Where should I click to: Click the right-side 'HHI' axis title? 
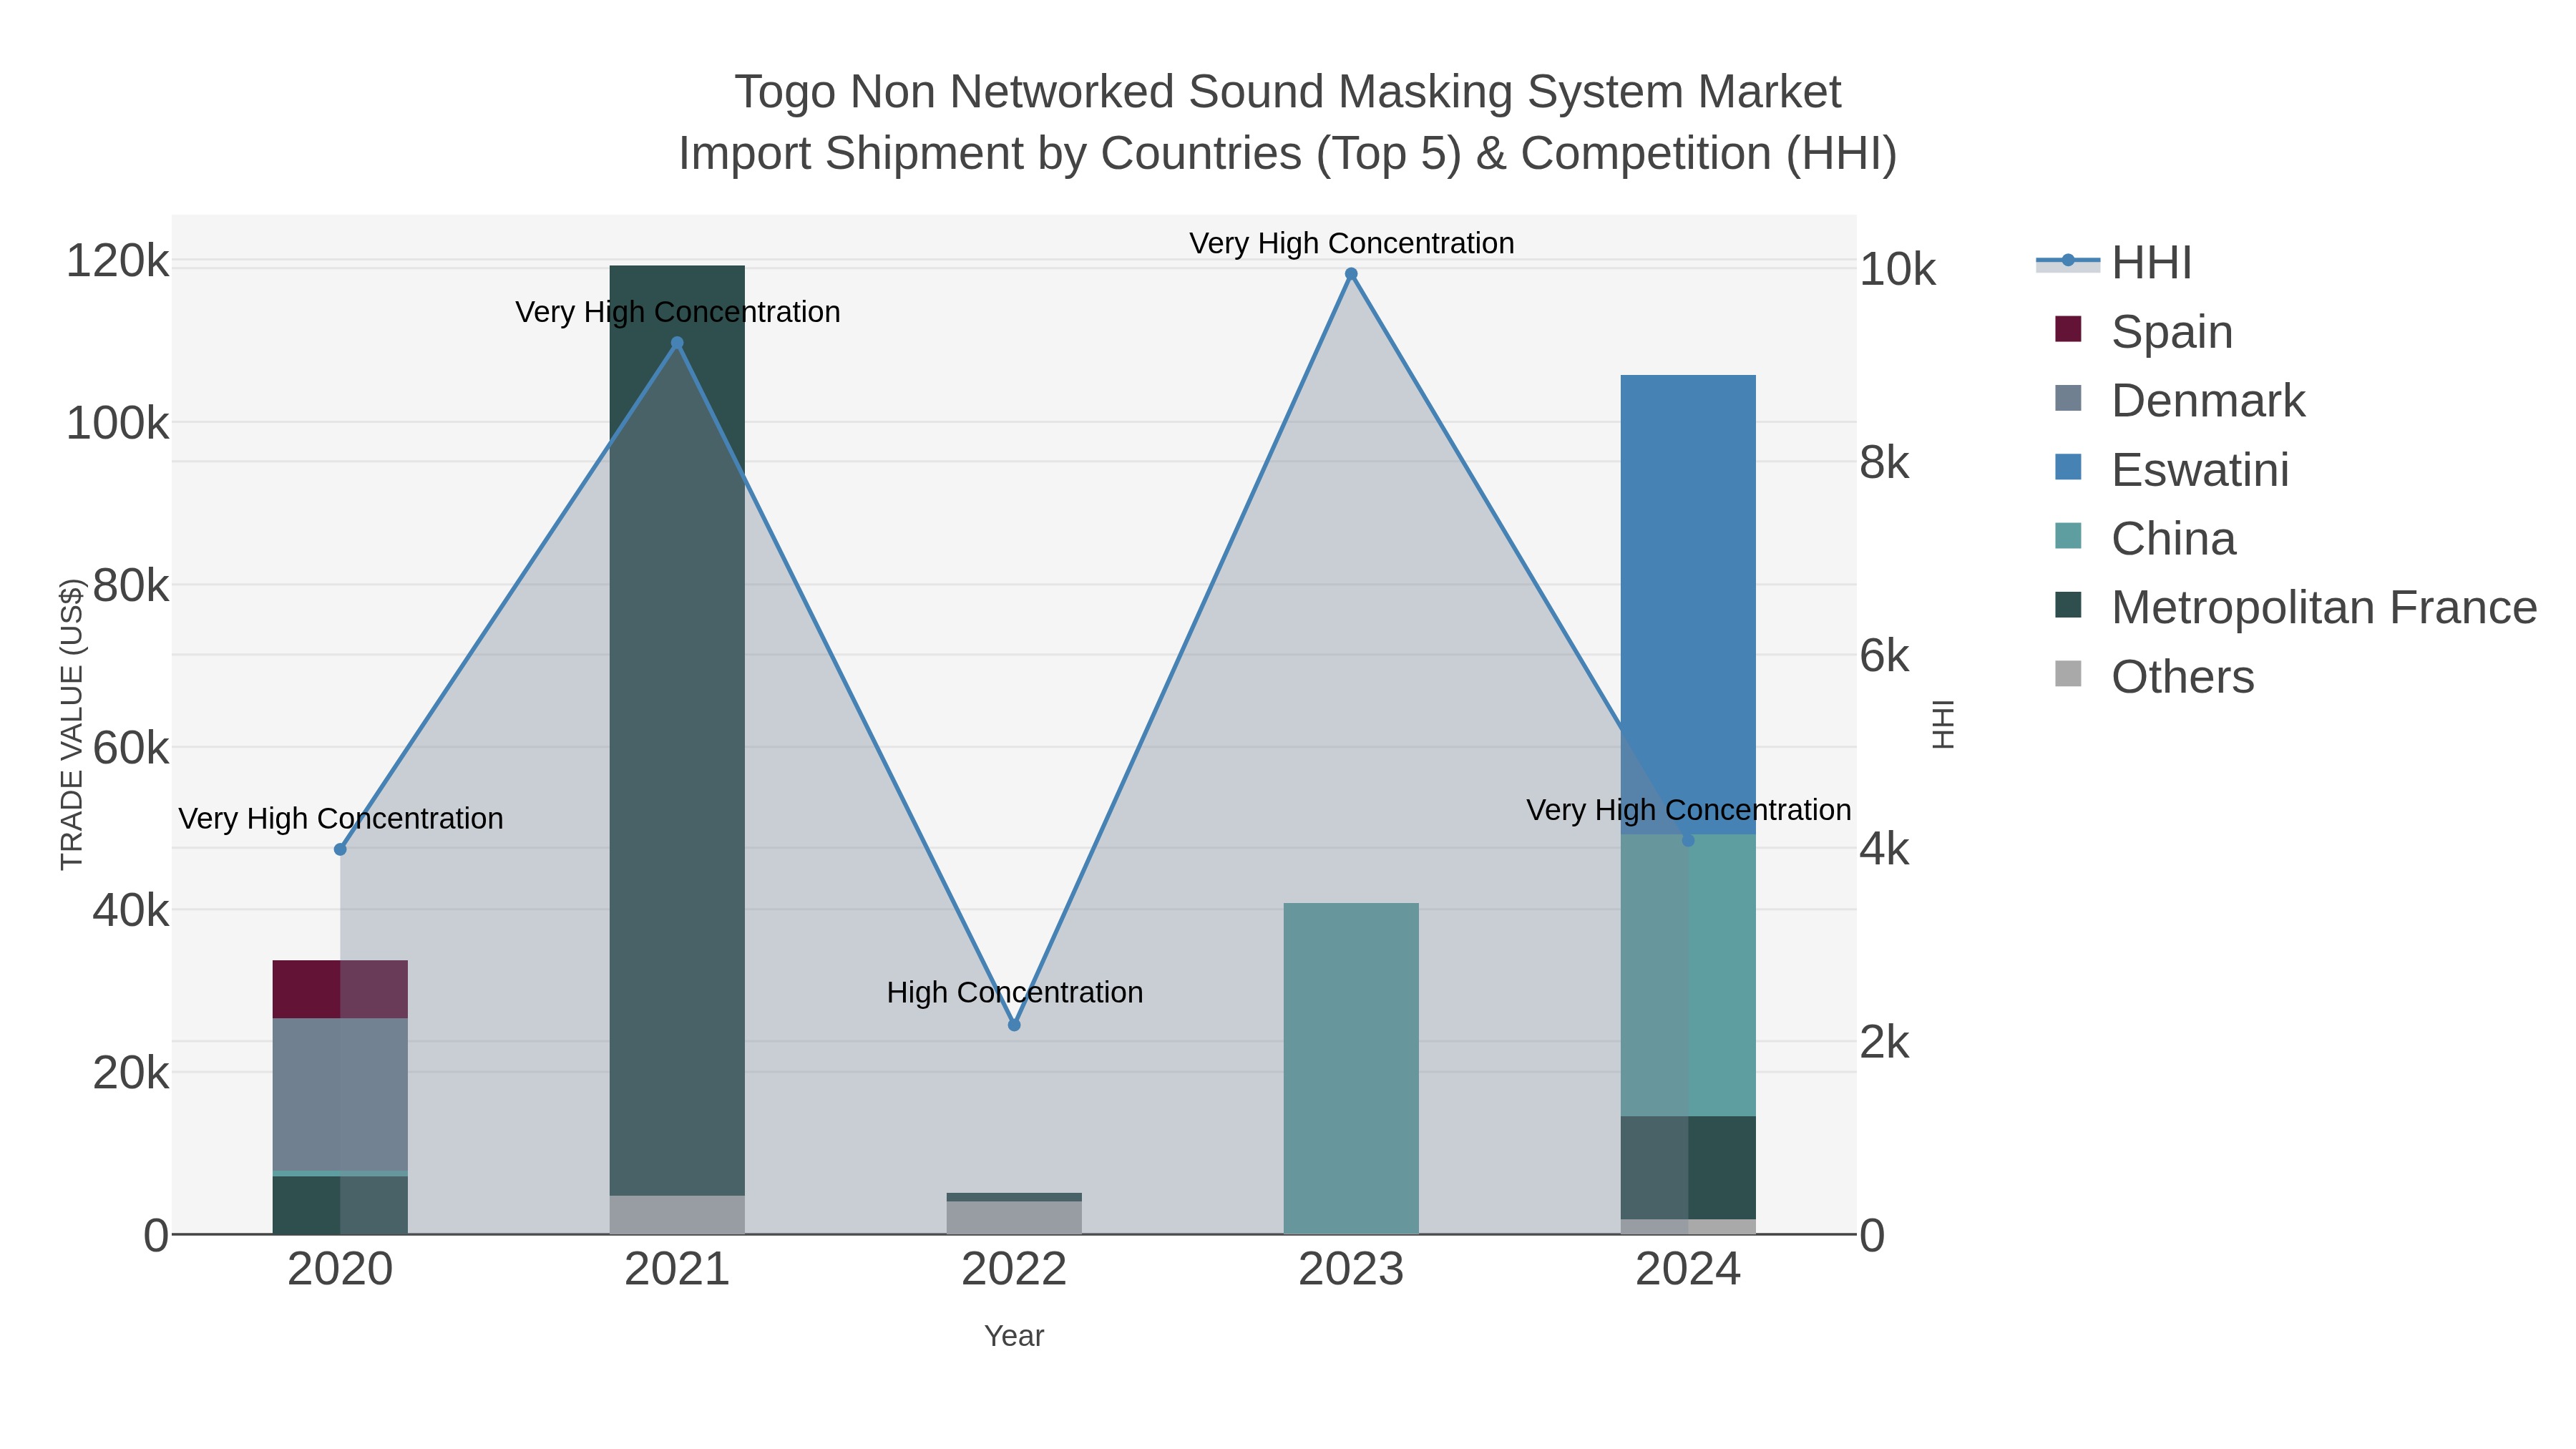pyautogui.click(x=1942, y=724)
